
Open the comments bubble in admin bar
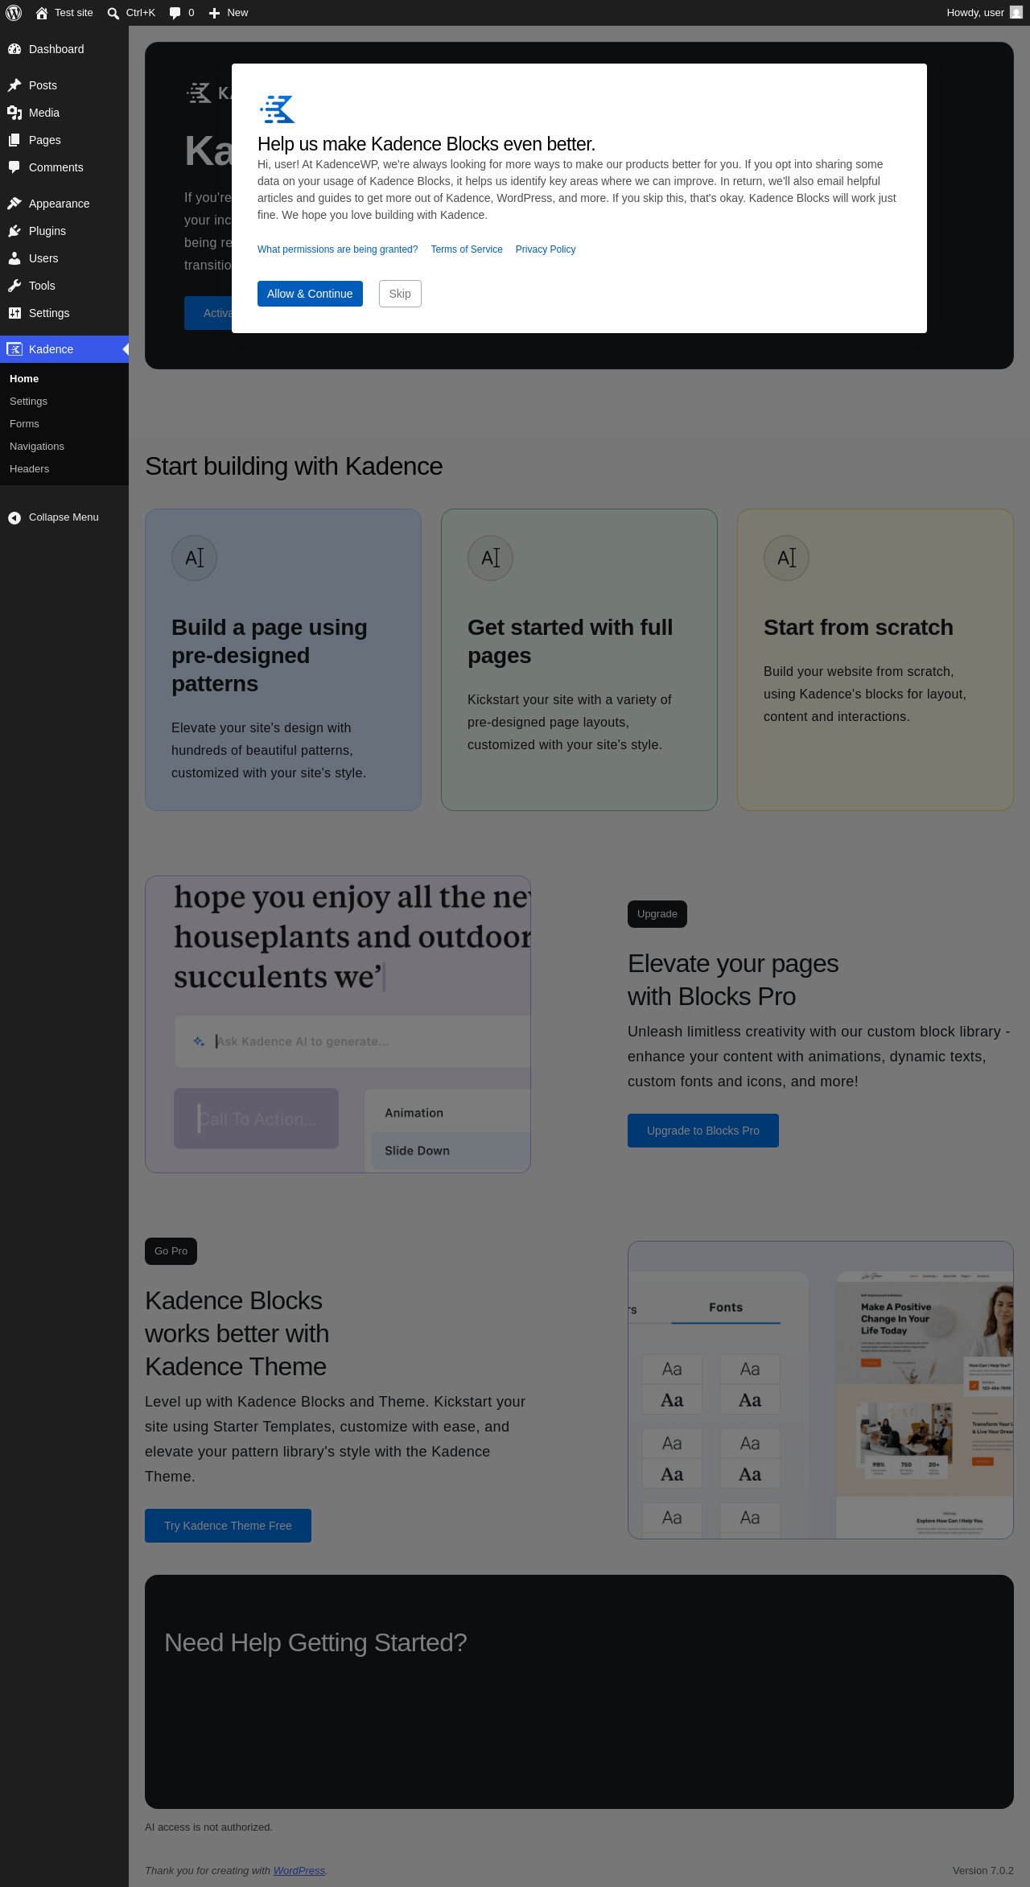coord(182,13)
